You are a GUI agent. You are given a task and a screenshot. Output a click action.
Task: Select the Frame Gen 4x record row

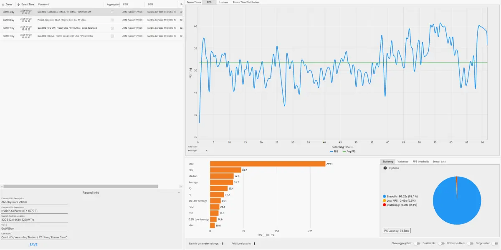91,20
